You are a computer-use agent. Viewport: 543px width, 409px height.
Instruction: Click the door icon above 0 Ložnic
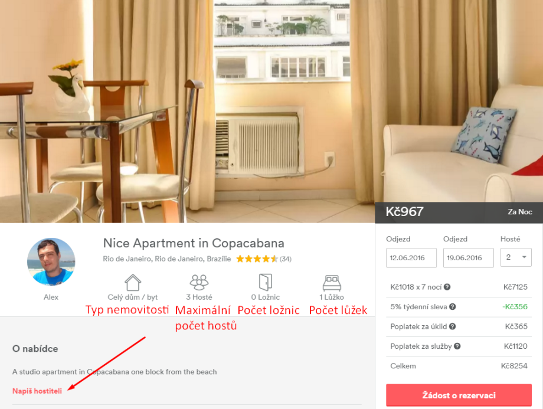(266, 282)
